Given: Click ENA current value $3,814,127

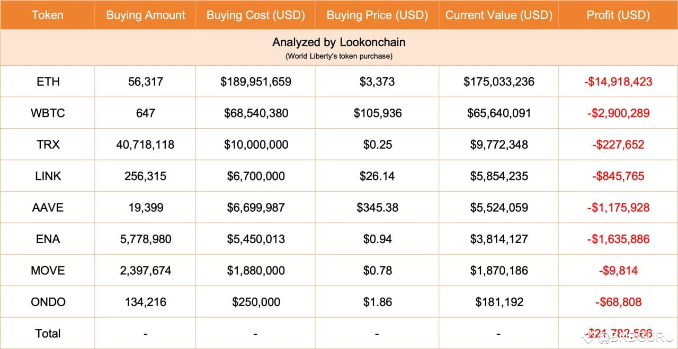Looking at the screenshot, I should click(x=499, y=239).
